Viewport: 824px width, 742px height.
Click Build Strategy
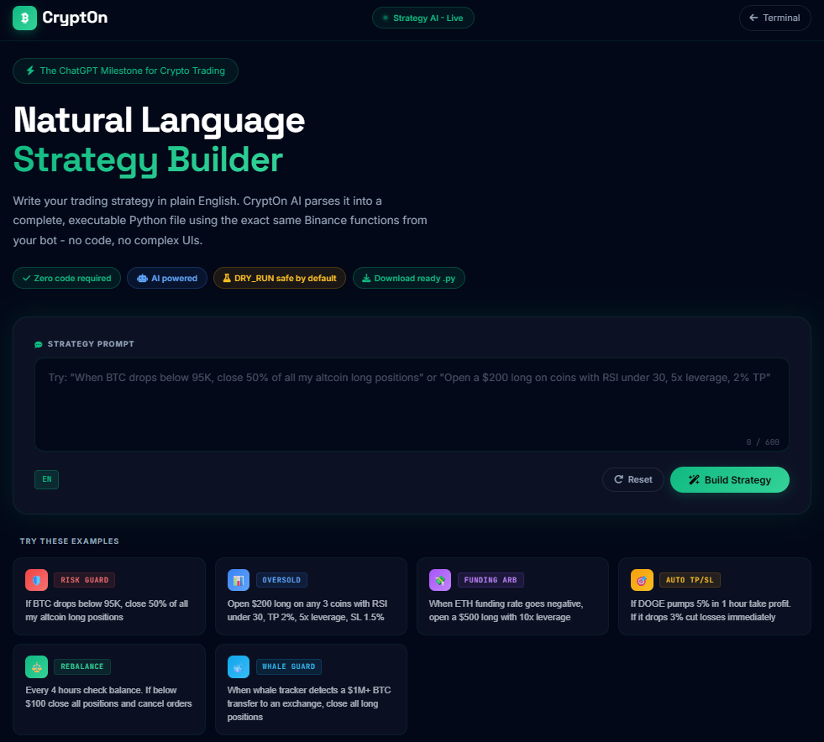[729, 479]
